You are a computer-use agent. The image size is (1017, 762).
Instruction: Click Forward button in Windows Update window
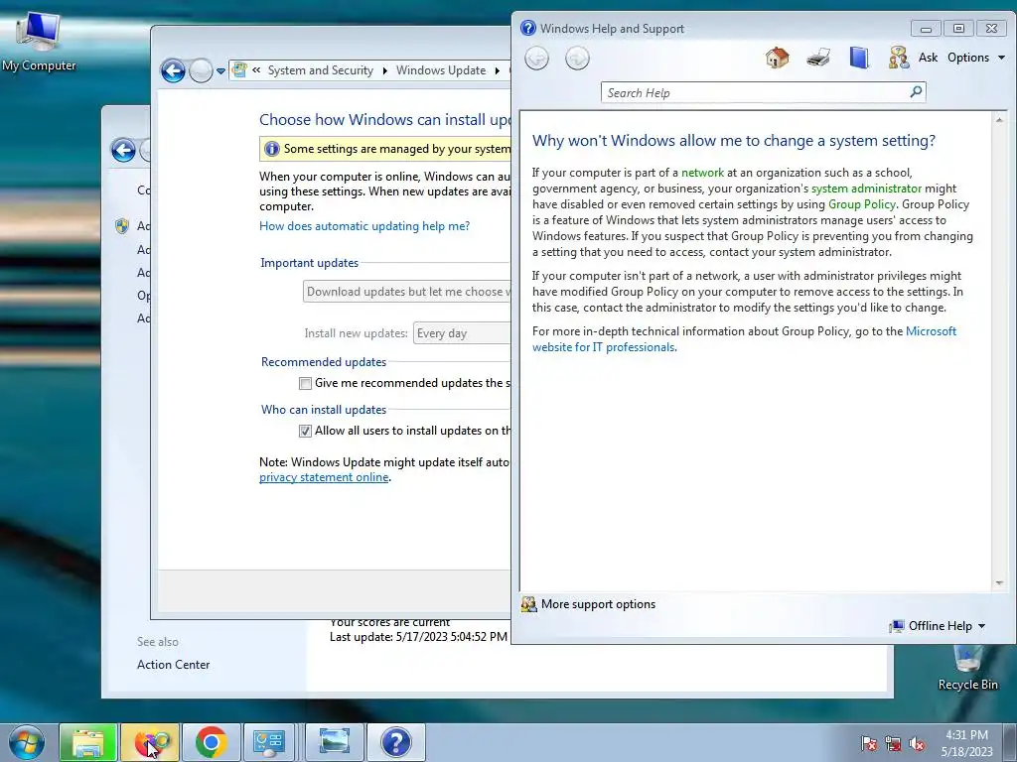click(201, 70)
